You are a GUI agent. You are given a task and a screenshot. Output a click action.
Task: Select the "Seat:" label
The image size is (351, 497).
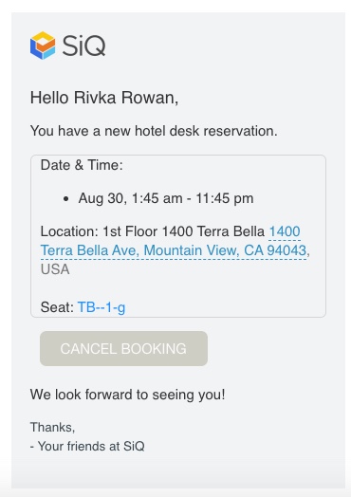click(x=57, y=307)
